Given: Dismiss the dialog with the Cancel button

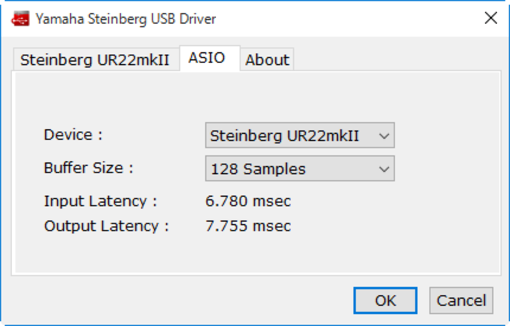Looking at the screenshot, I should tap(461, 301).
